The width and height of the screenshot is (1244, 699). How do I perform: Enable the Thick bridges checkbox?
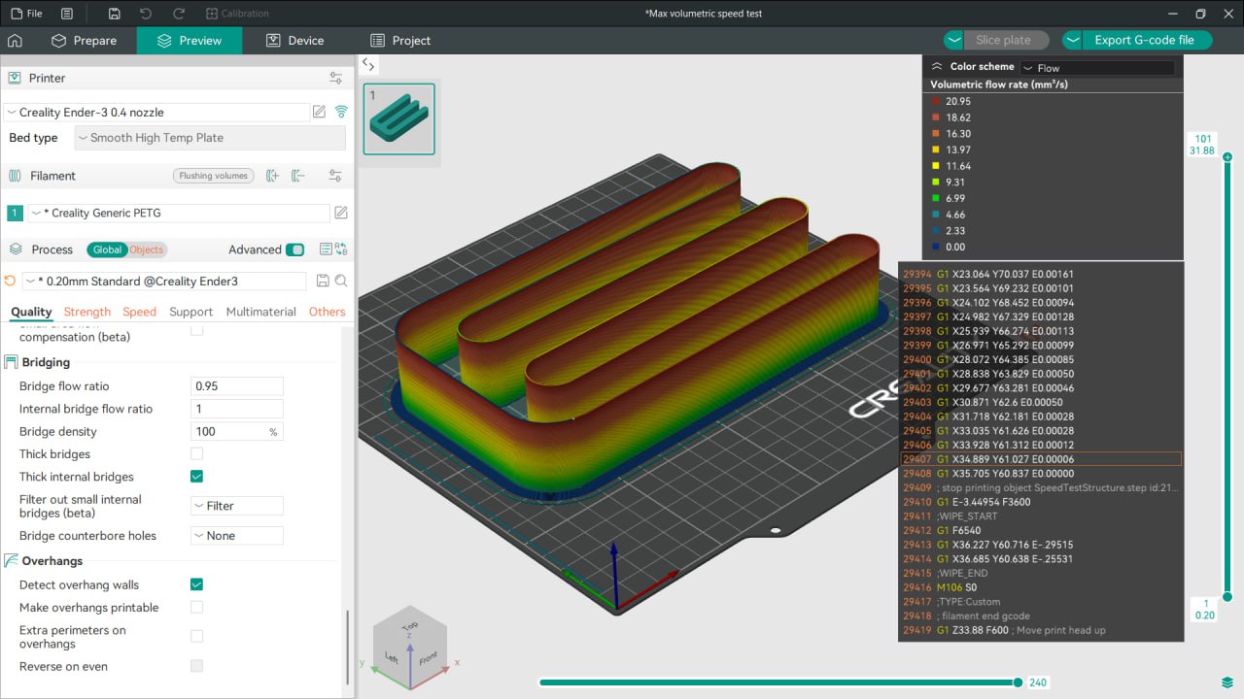tap(197, 454)
